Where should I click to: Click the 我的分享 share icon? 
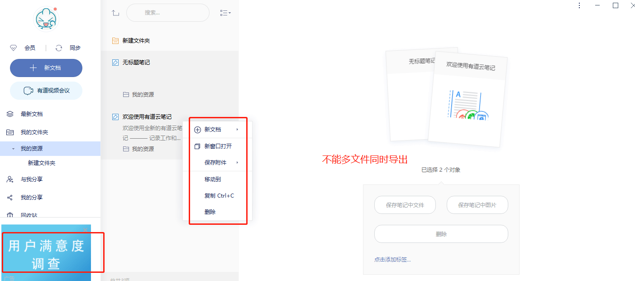pos(10,198)
